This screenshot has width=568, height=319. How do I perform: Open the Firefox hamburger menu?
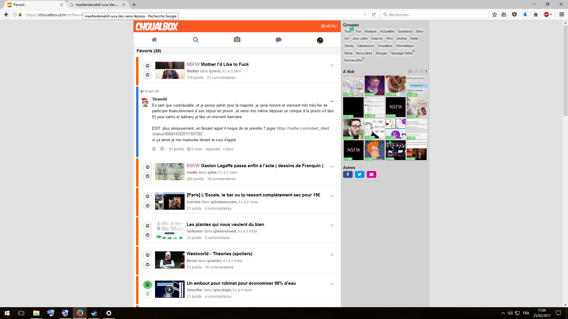(562, 14)
